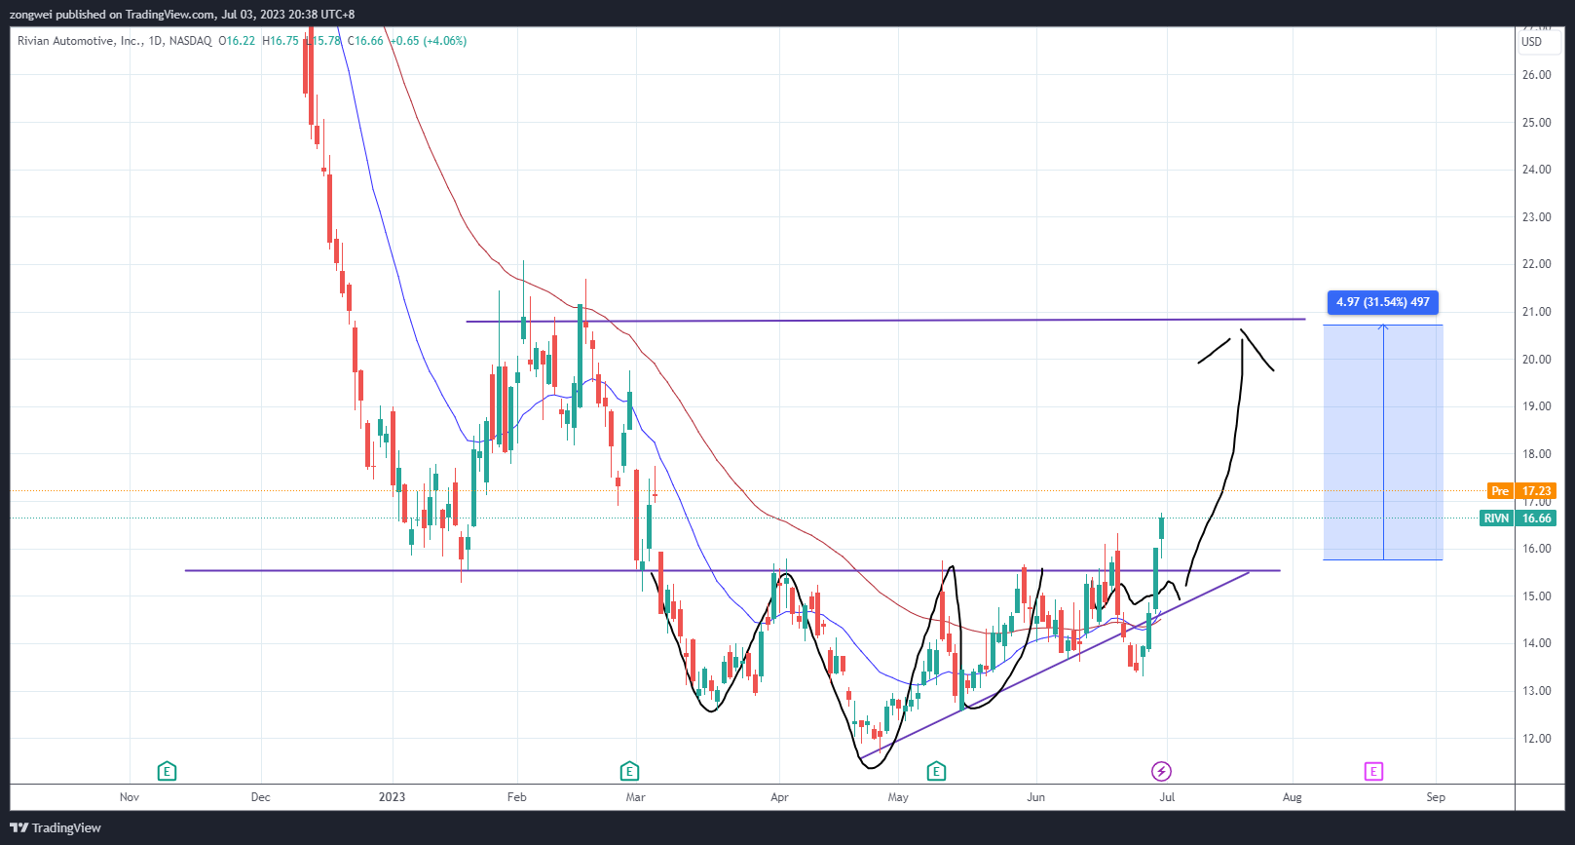This screenshot has width=1575, height=845.
Task: Click the O16.22 open value
Action: point(237,41)
